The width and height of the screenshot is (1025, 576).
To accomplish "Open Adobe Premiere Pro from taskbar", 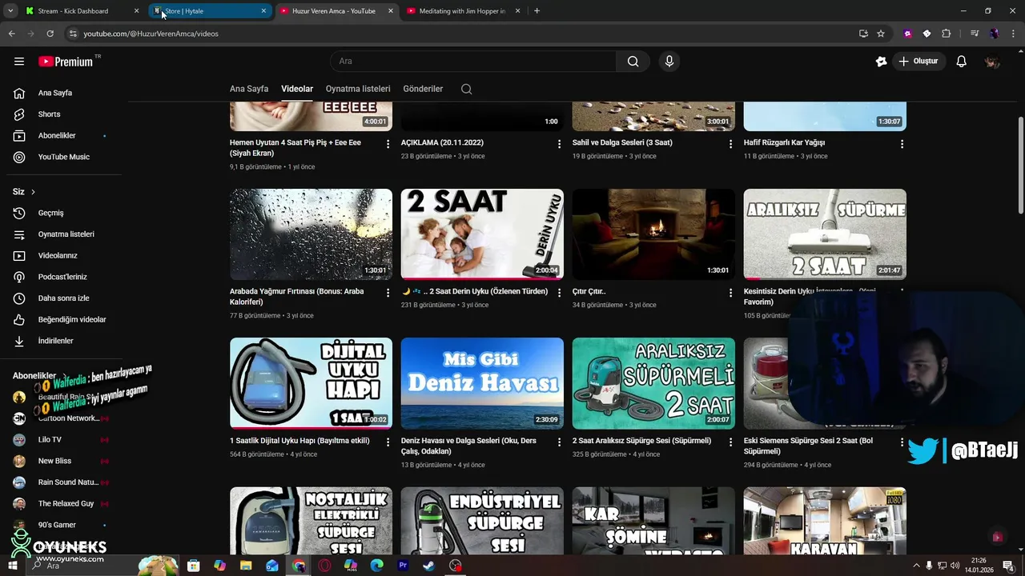I will (x=403, y=566).
